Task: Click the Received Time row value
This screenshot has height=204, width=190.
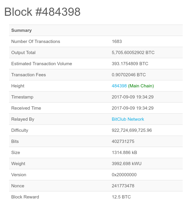Action: [x=133, y=108]
